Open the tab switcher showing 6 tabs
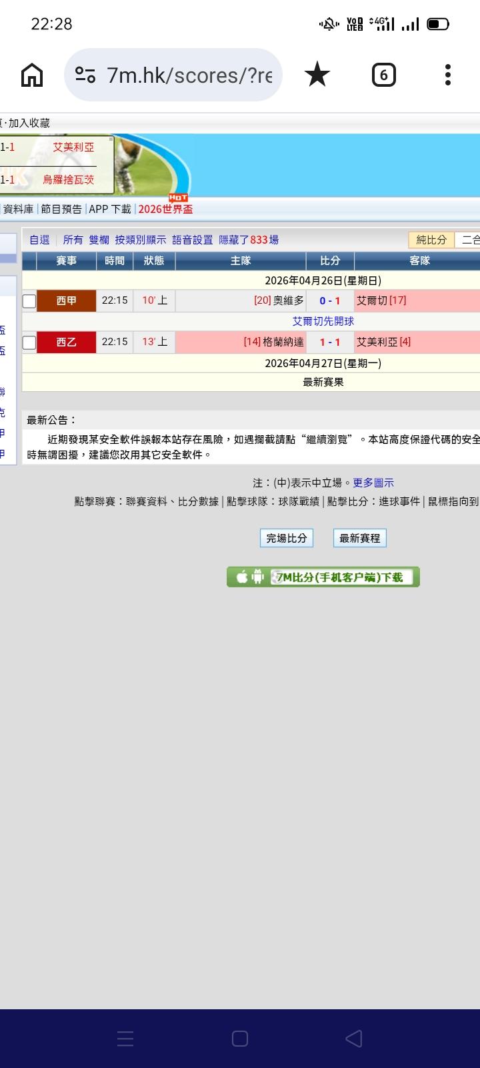480x1068 pixels. [x=383, y=75]
